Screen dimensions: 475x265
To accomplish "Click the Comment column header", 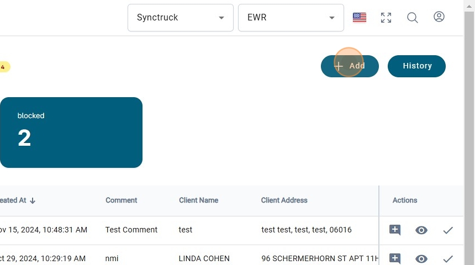I will (122, 200).
